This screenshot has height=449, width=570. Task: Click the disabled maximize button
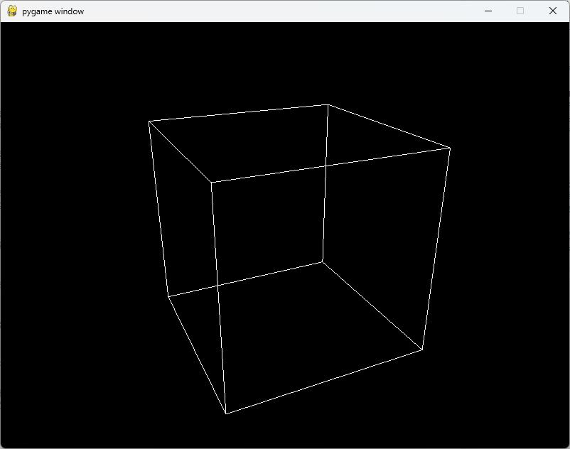tap(520, 11)
